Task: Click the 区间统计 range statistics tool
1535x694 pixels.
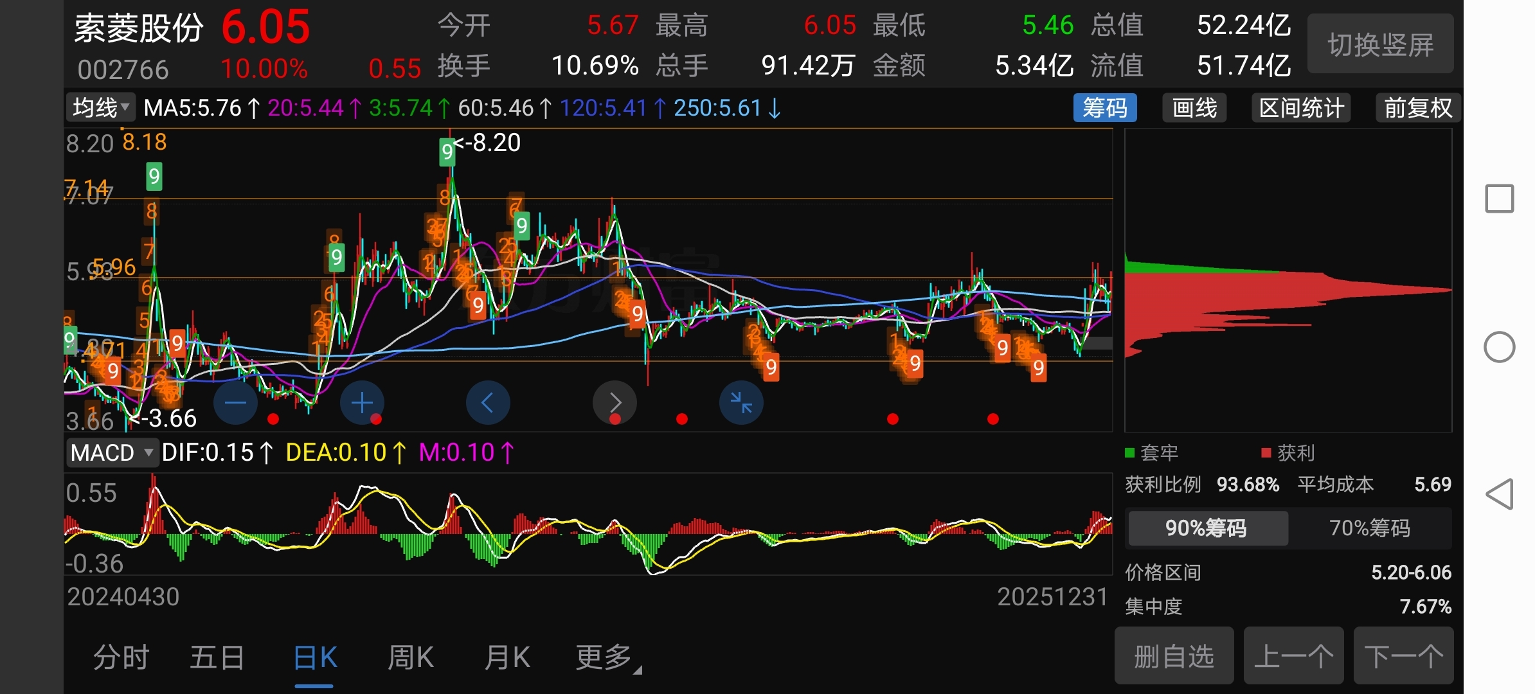Action: coord(1301,108)
